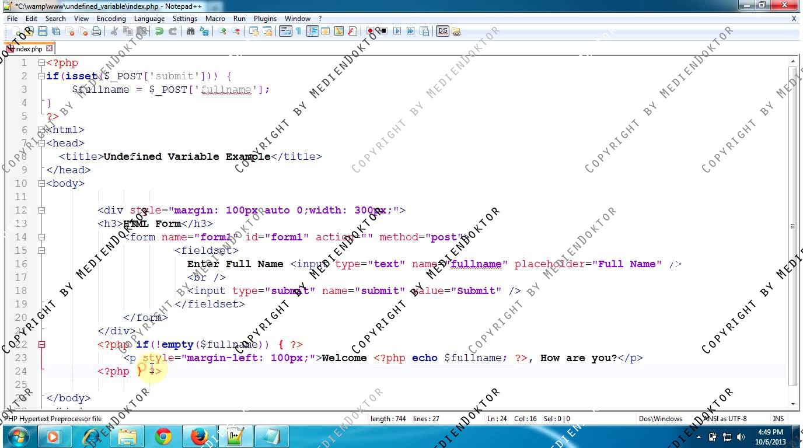Open Find with the binoculars icon
803x448 pixels.
coord(190,32)
